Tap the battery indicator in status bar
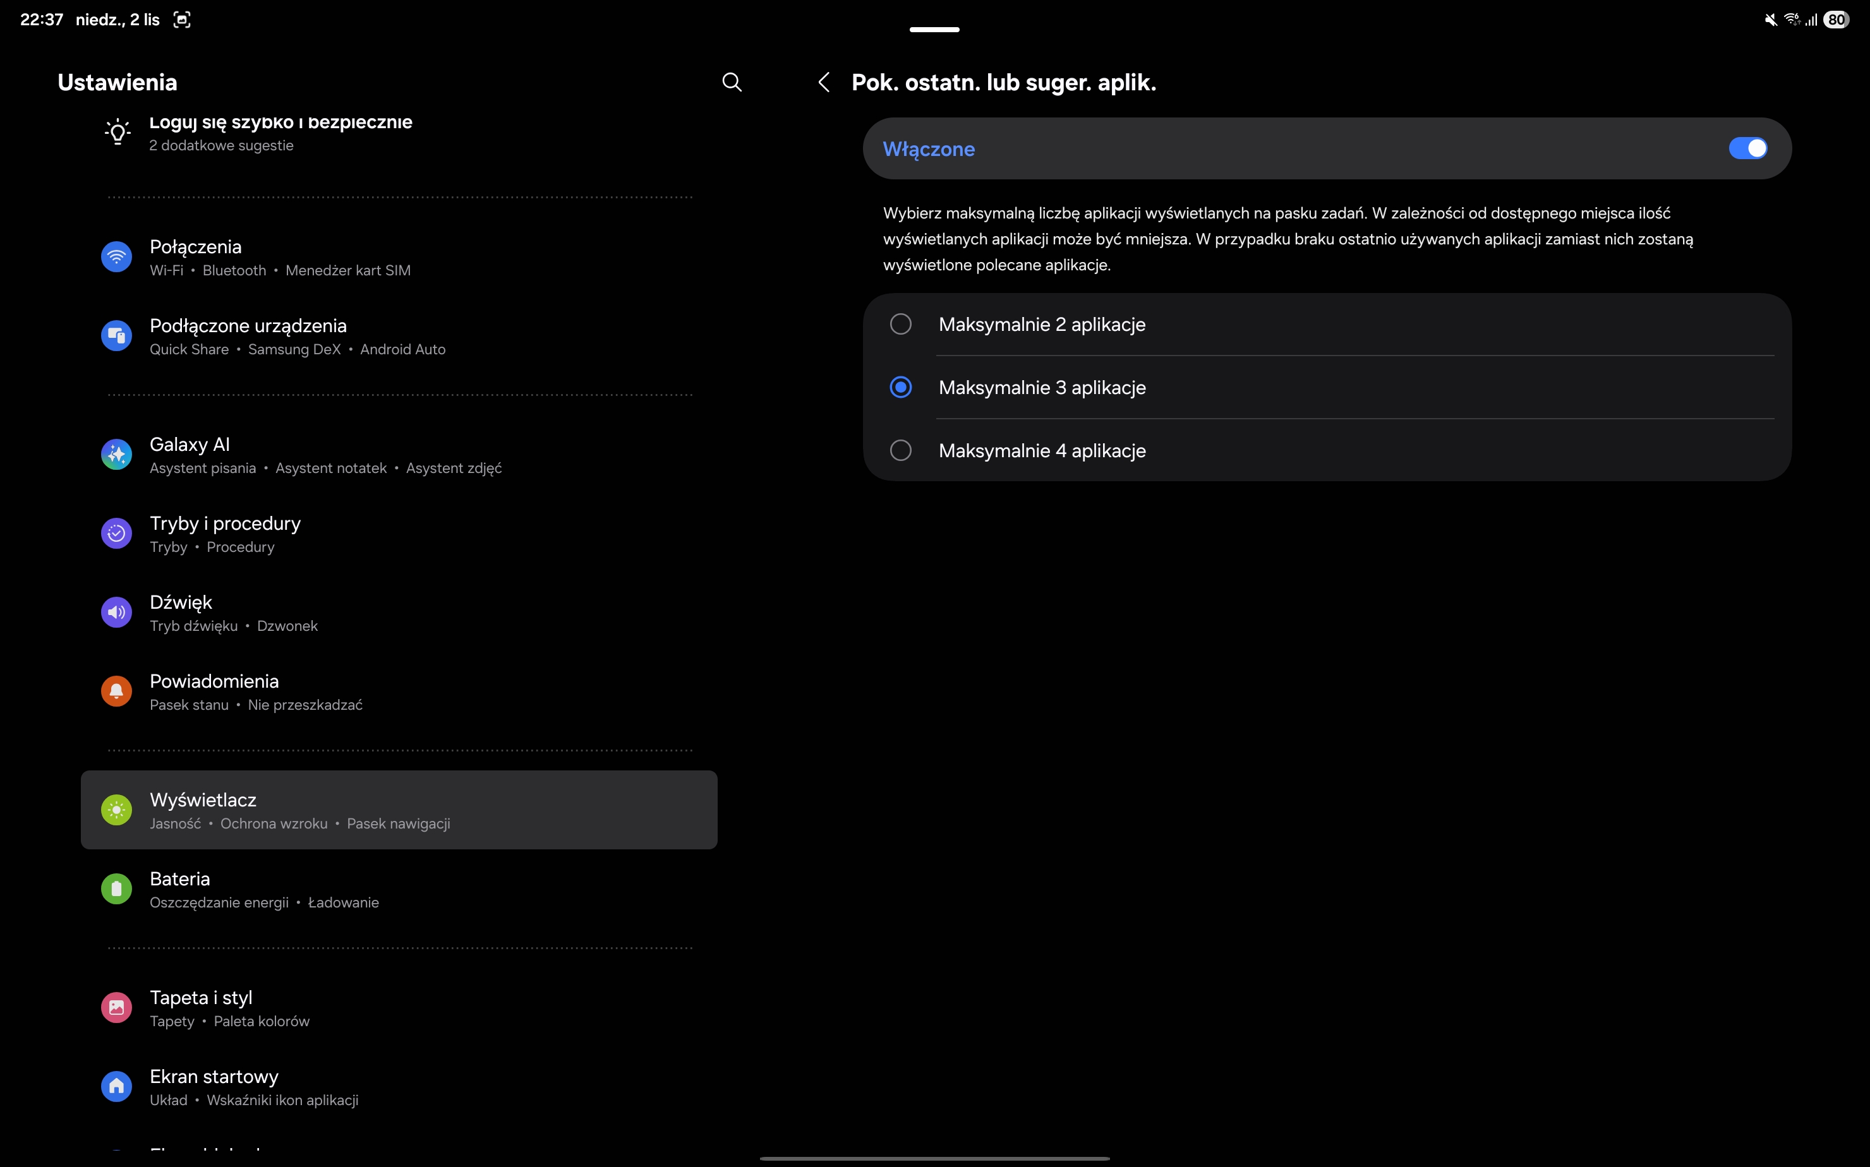The width and height of the screenshot is (1870, 1167). pyautogui.click(x=1836, y=20)
